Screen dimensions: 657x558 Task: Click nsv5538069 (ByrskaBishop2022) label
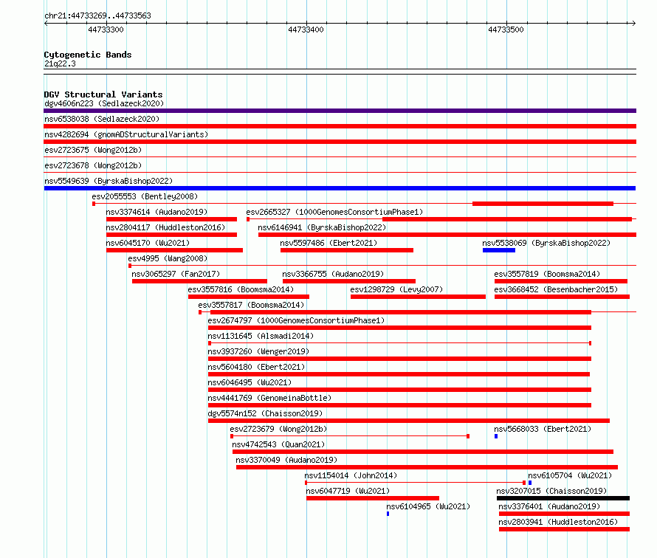point(546,243)
